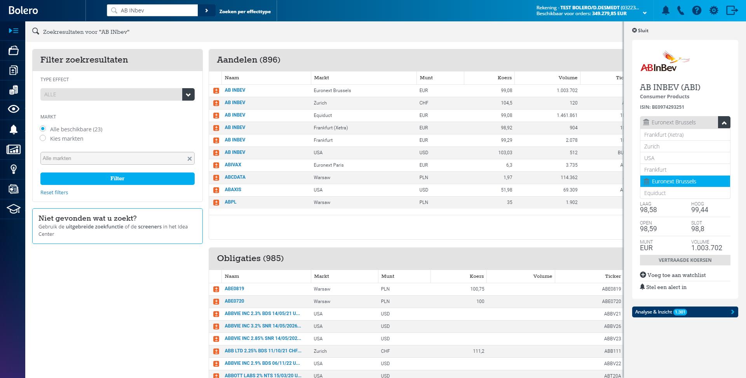Image resolution: width=746 pixels, height=378 pixels.
Task: Click the logout icon in the top bar
Action: pyautogui.click(x=732, y=10)
